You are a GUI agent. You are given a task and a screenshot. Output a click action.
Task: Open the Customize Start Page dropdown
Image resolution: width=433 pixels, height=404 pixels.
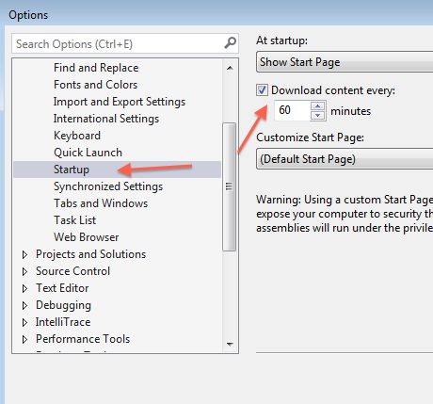pyautogui.click(x=345, y=159)
